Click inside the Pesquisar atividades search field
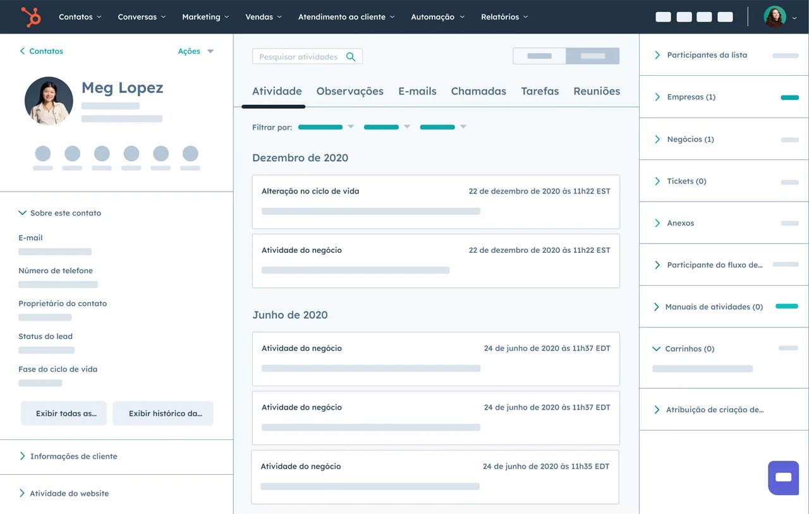 297,56
